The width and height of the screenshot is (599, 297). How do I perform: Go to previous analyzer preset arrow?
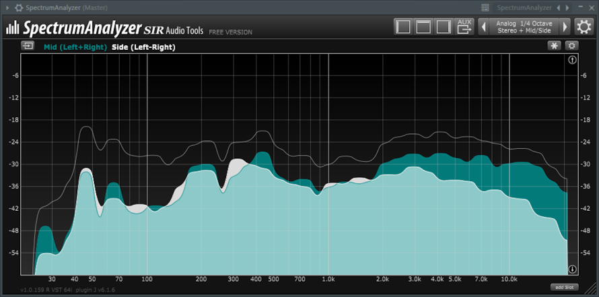pyautogui.click(x=483, y=27)
